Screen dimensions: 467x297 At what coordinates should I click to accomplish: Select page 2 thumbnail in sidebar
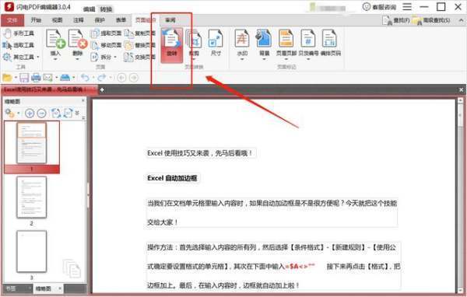(32, 197)
